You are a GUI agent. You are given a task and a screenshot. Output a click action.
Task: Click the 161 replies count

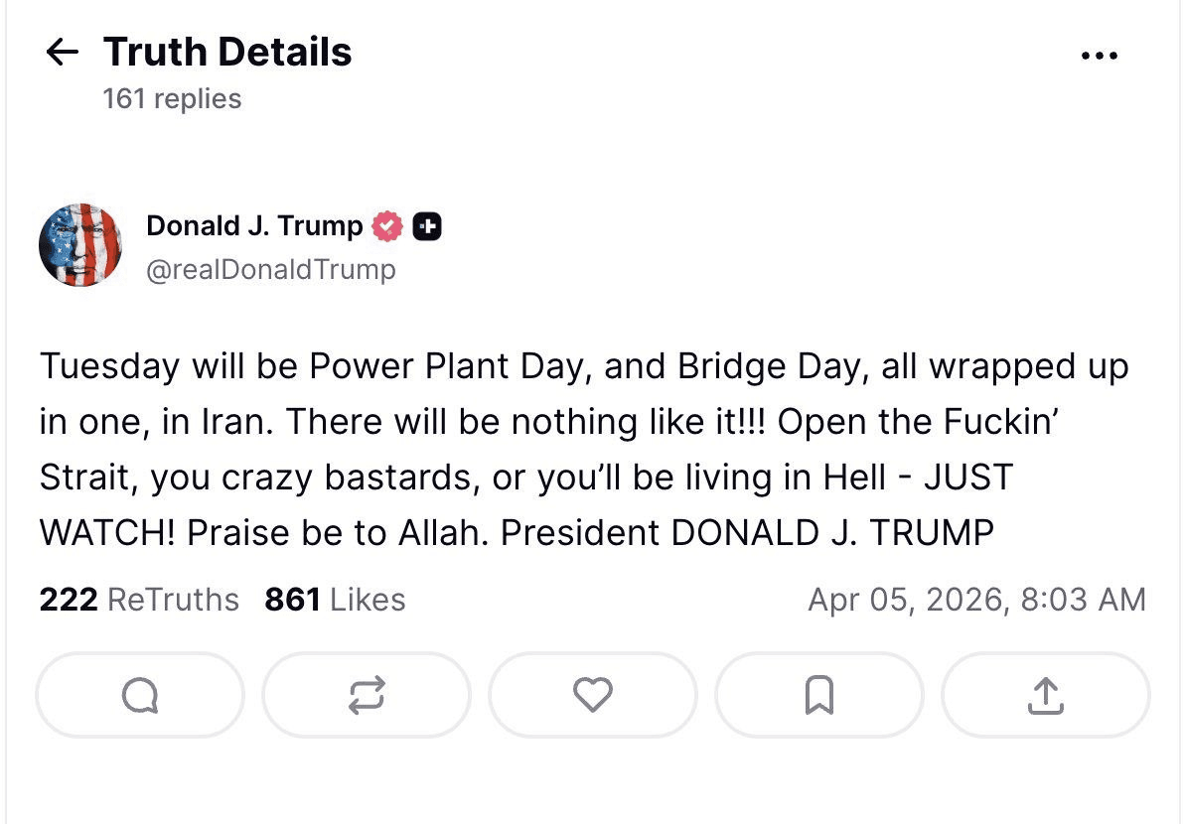(172, 99)
